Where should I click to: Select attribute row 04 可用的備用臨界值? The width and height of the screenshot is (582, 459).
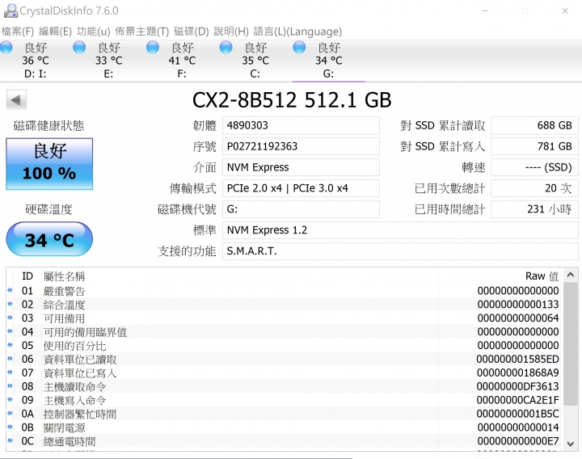[285, 332]
